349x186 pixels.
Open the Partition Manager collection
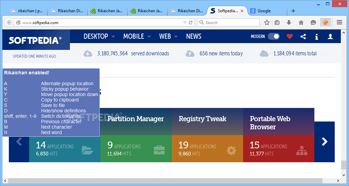(135, 119)
